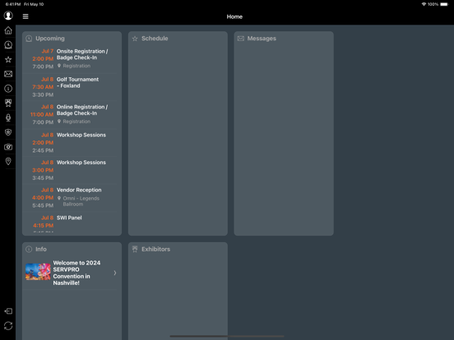Viewport: 454px width, 340px height.
Task: Open Upcoming via sidebar clock icon
Action: coord(8,45)
